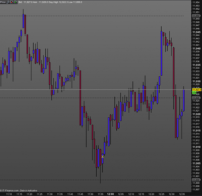
Task: Select the Price panel label
Action: (x=3, y=2)
